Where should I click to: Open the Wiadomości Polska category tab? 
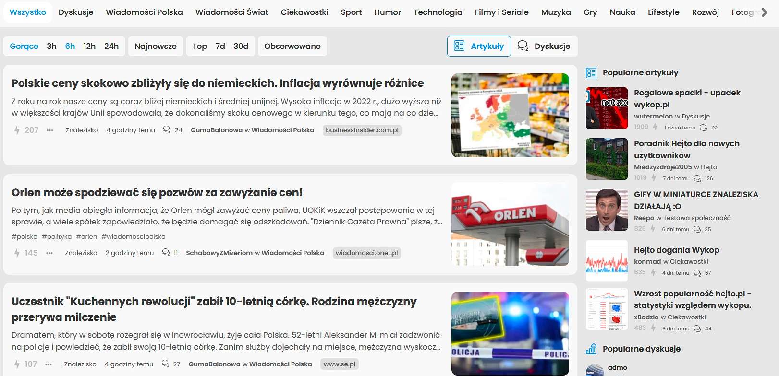pyautogui.click(x=145, y=12)
